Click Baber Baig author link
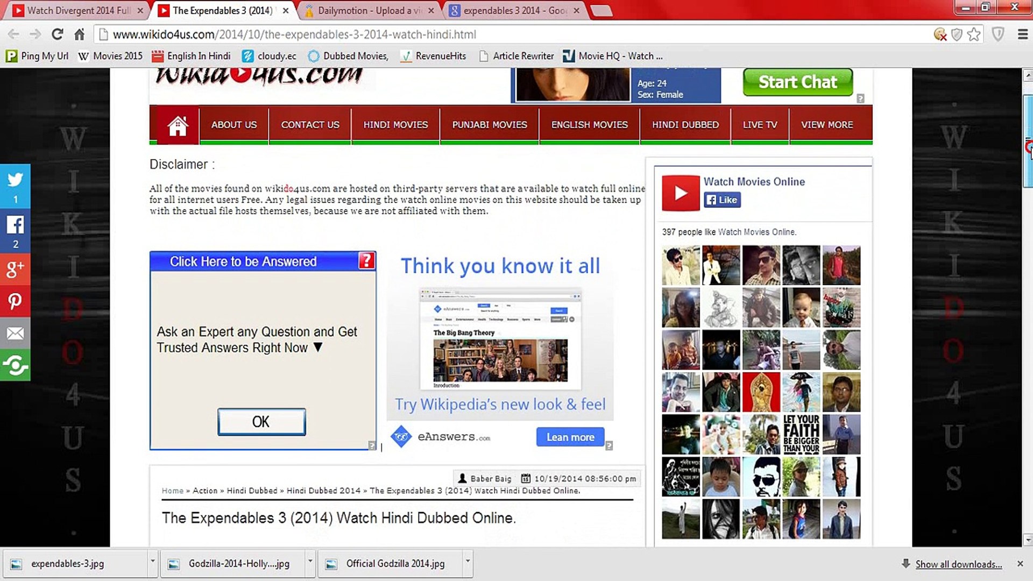This screenshot has height=581, width=1033. (x=491, y=478)
